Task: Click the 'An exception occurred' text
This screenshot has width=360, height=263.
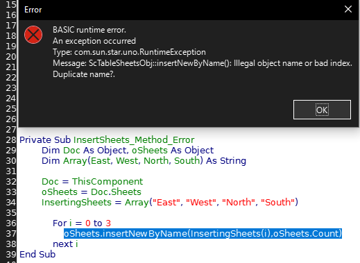Action: click(94, 41)
